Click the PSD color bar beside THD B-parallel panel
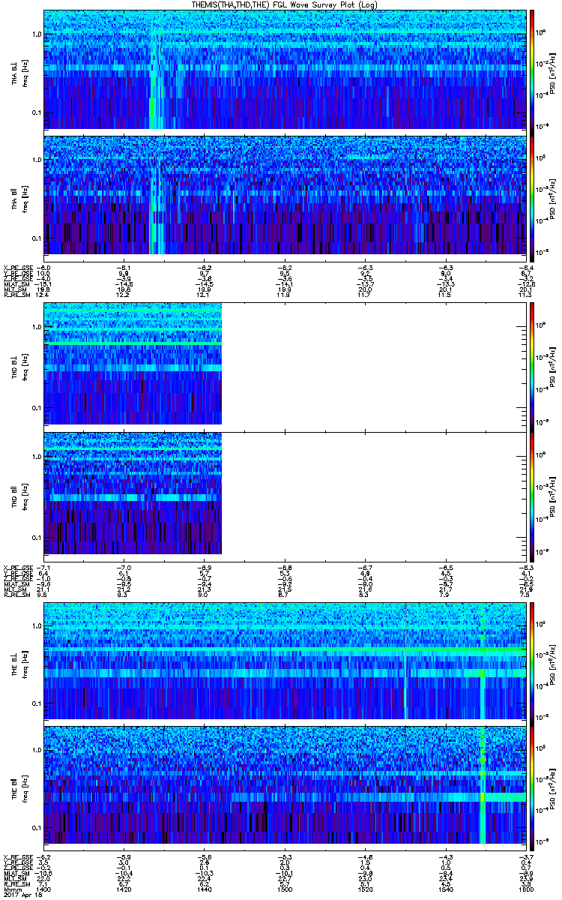The height and width of the screenshot is (900, 562). pos(532,496)
